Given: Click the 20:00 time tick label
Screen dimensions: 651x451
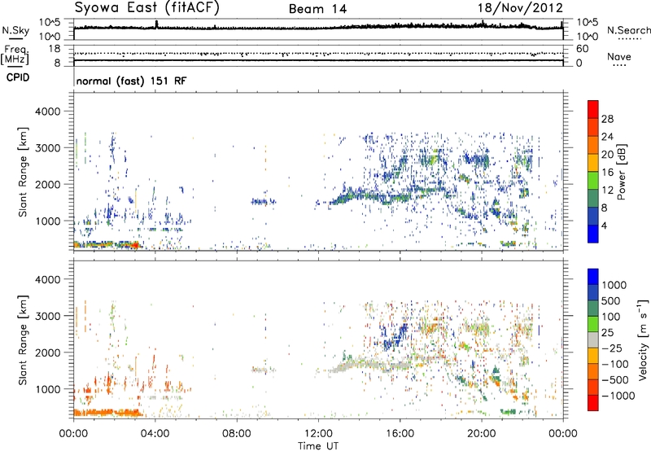Looking at the screenshot, I should tap(482, 434).
